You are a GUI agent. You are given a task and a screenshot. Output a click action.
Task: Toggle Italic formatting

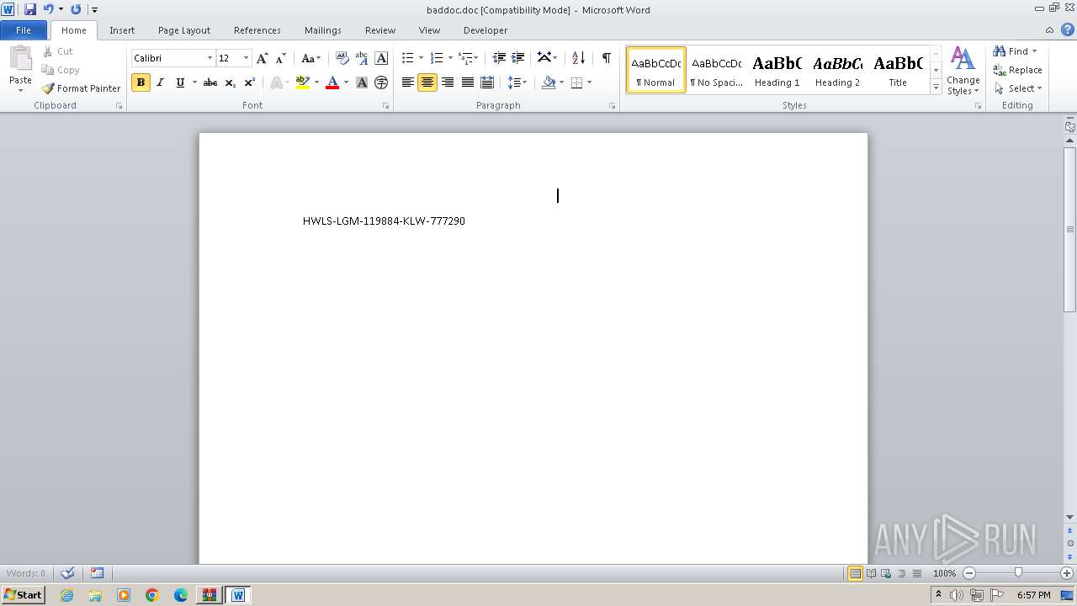pyautogui.click(x=160, y=82)
